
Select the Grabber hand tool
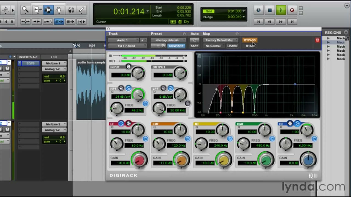tap(59, 10)
